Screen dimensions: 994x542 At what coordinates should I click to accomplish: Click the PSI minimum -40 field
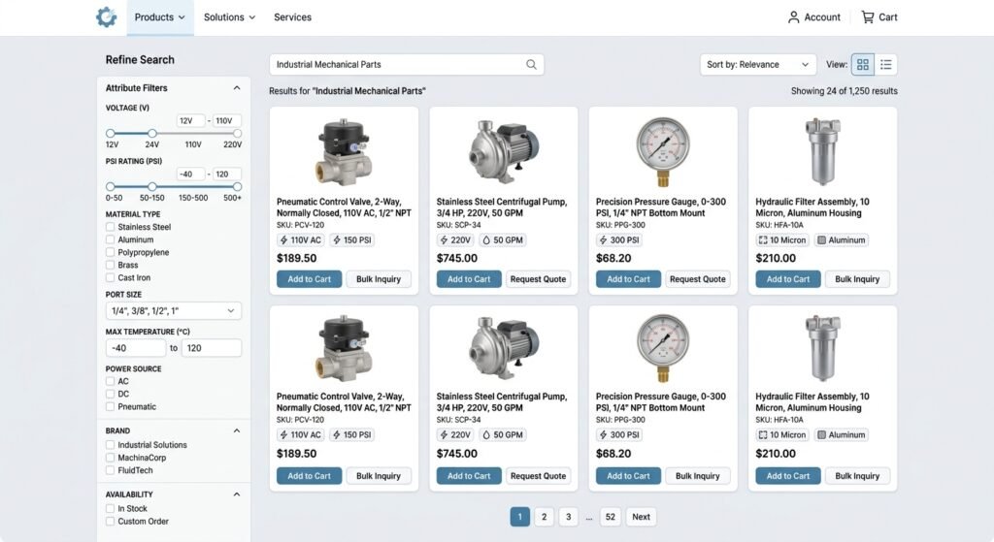(191, 174)
